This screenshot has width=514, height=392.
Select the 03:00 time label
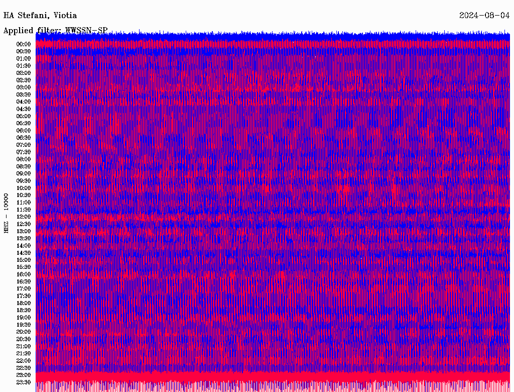pyautogui.click(x=24, y=87)
